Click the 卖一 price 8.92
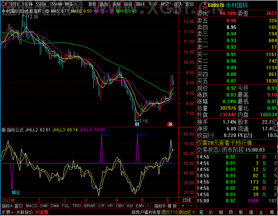 (231, 47)
